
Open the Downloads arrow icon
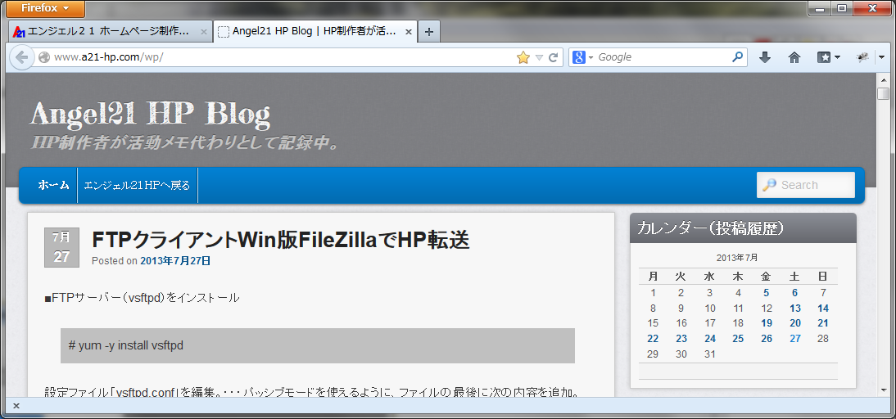765,57
